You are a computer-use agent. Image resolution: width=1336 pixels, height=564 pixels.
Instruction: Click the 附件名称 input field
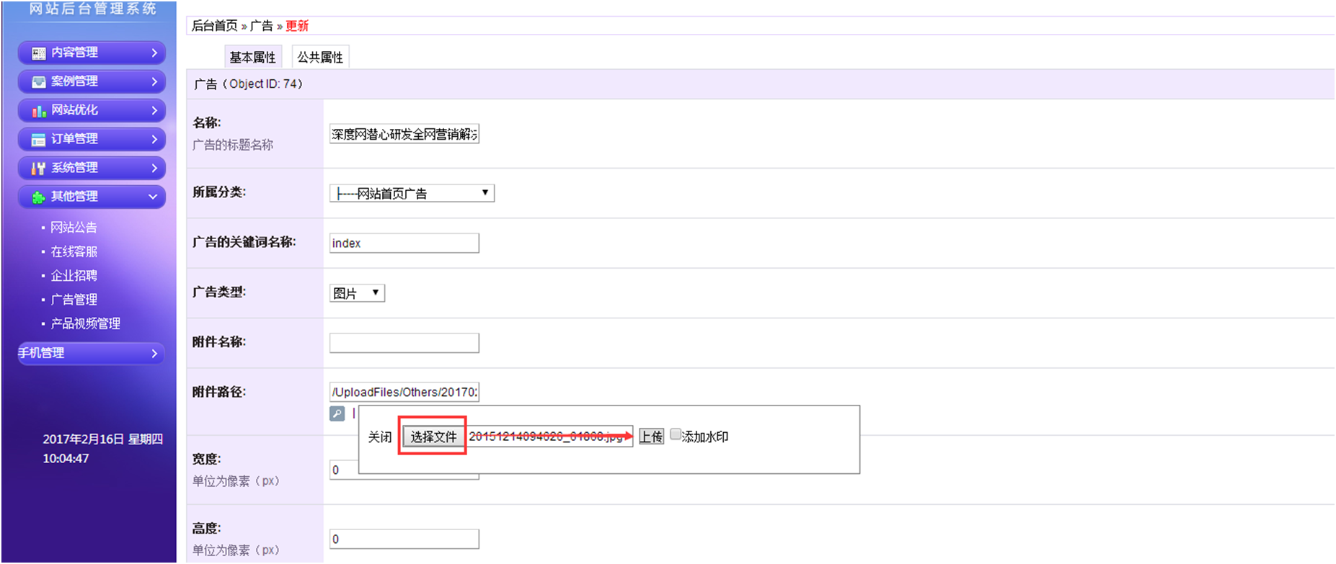404,343
